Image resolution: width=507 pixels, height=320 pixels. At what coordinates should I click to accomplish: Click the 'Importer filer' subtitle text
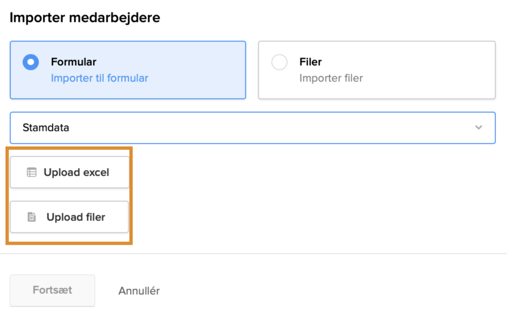tap(331, 78)
